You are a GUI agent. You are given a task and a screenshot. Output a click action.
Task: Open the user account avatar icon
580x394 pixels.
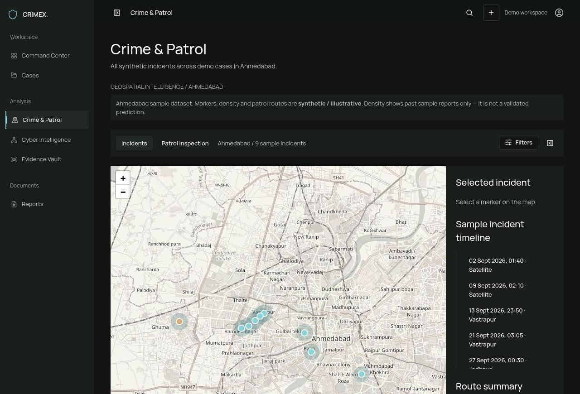pyautogui.click(x=559, y=13)
